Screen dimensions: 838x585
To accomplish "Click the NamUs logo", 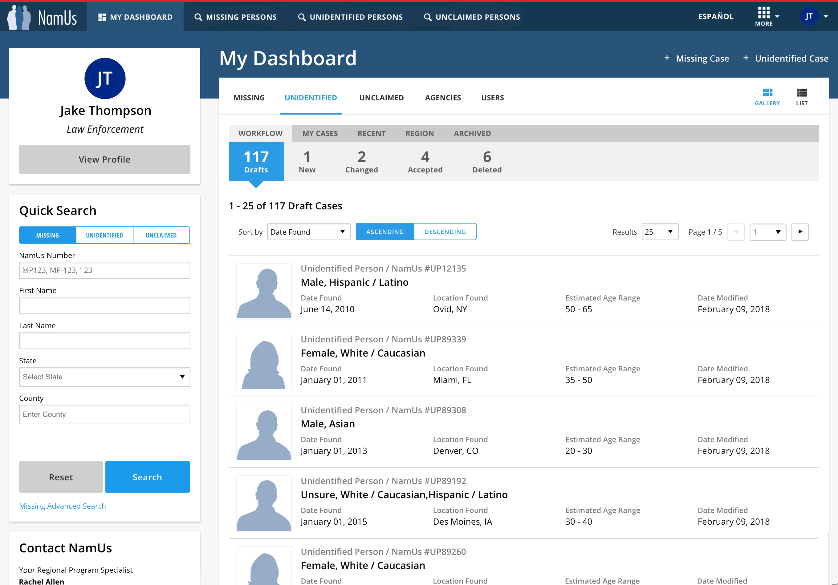I will tap(43, 17).
